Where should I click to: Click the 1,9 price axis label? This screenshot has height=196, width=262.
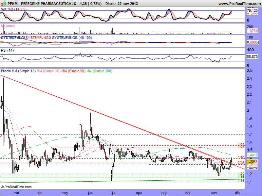[250, 118]
